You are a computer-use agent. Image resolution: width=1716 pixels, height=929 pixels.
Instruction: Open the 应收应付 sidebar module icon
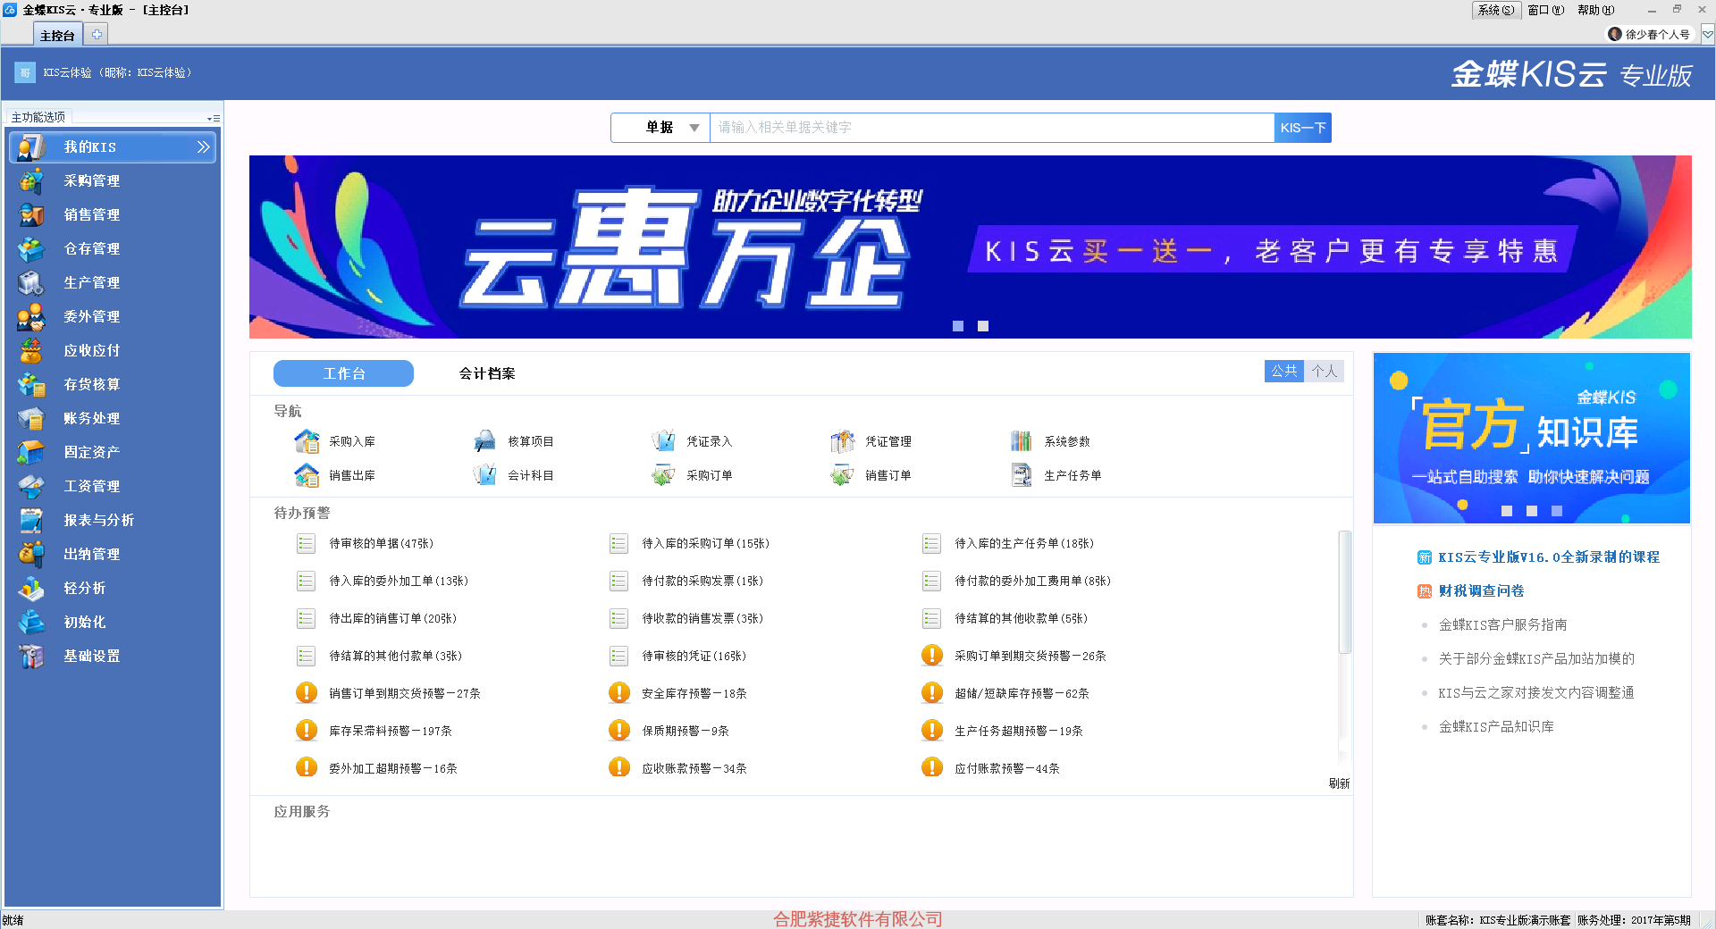(x=31, y=350)
